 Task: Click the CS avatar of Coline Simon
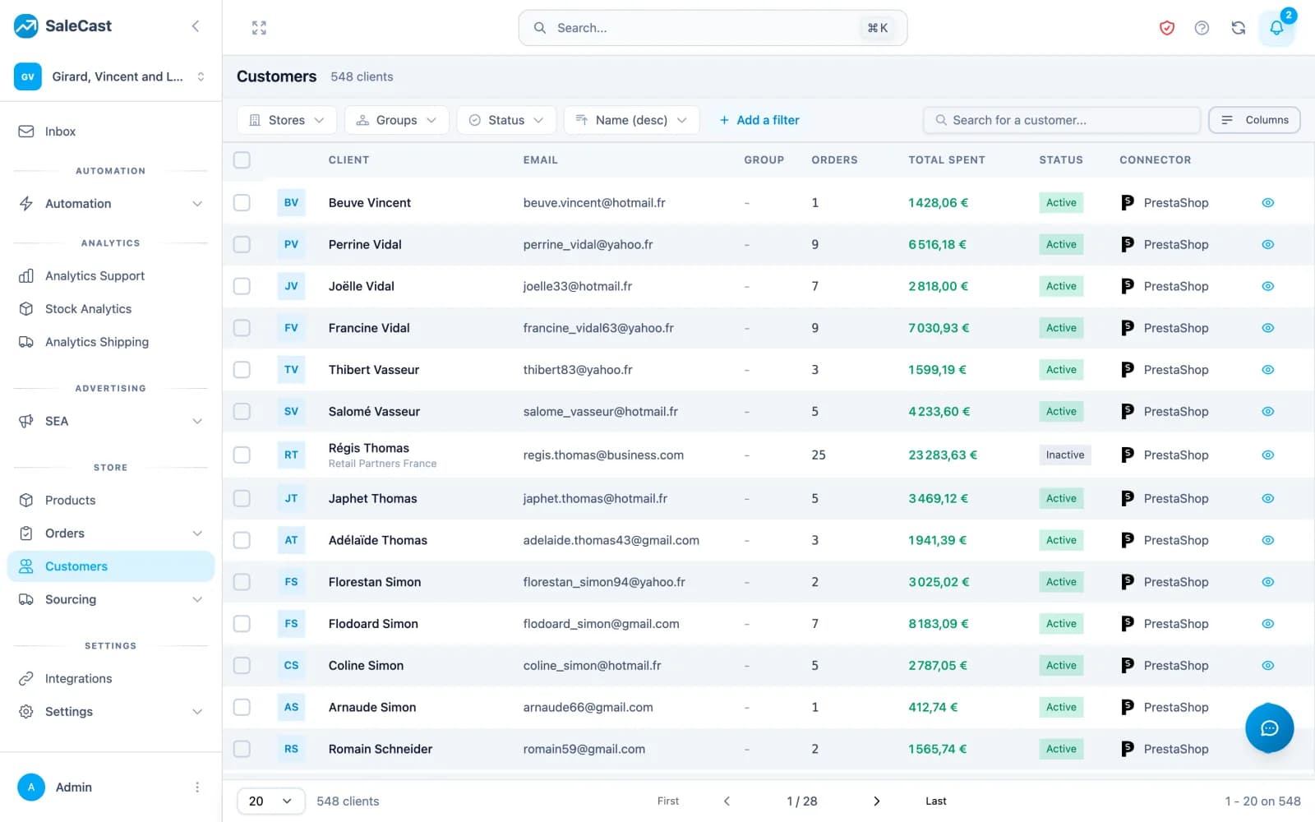pyautogui.click(x=291, y=665)
